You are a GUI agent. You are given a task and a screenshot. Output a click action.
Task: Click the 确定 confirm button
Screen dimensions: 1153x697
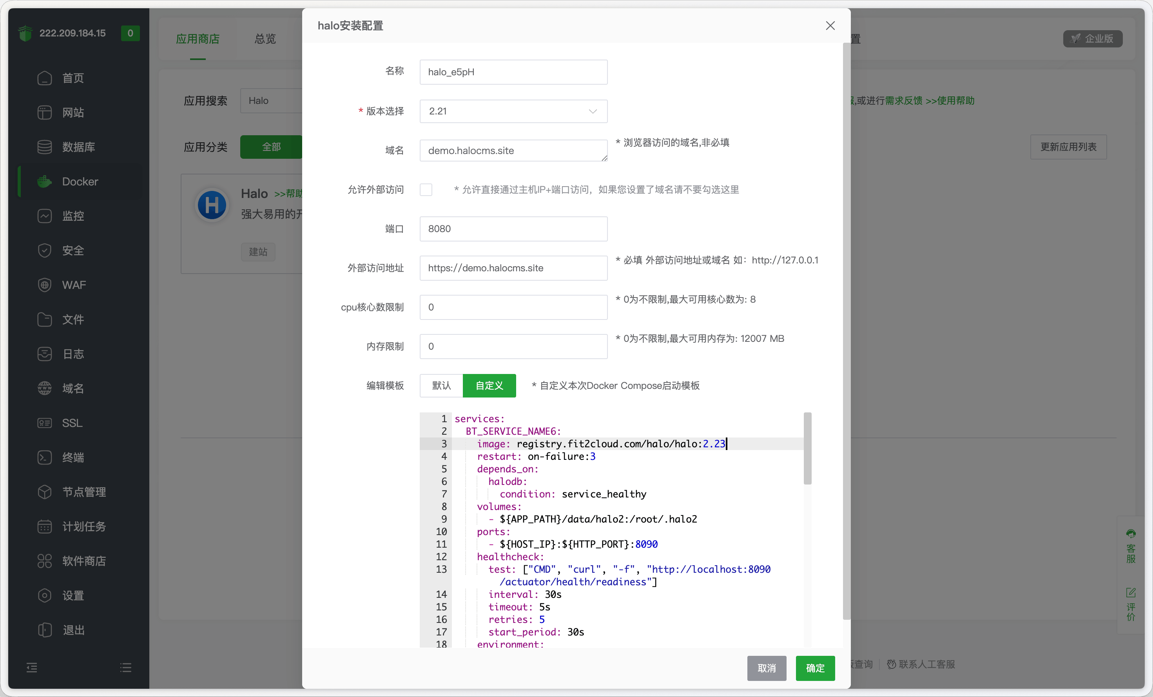coord(815,668)
